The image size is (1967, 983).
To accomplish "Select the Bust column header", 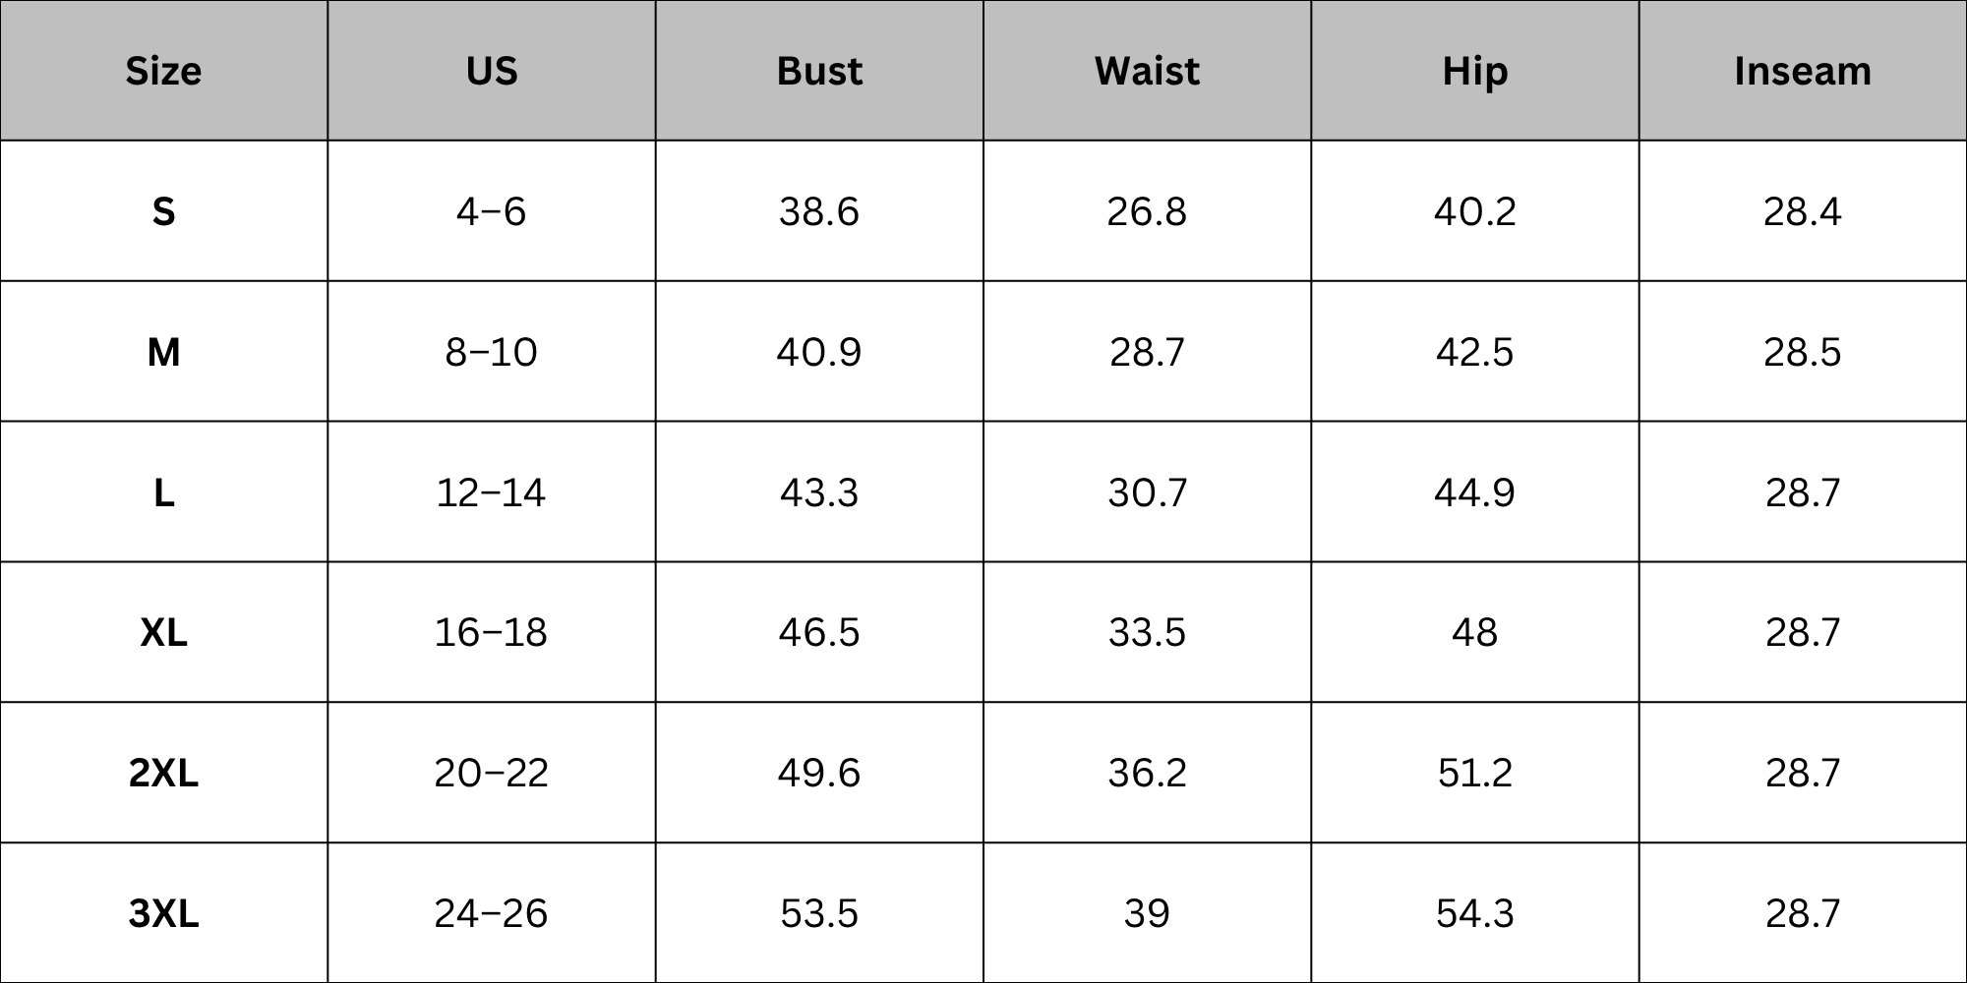I will coord(819,71).
